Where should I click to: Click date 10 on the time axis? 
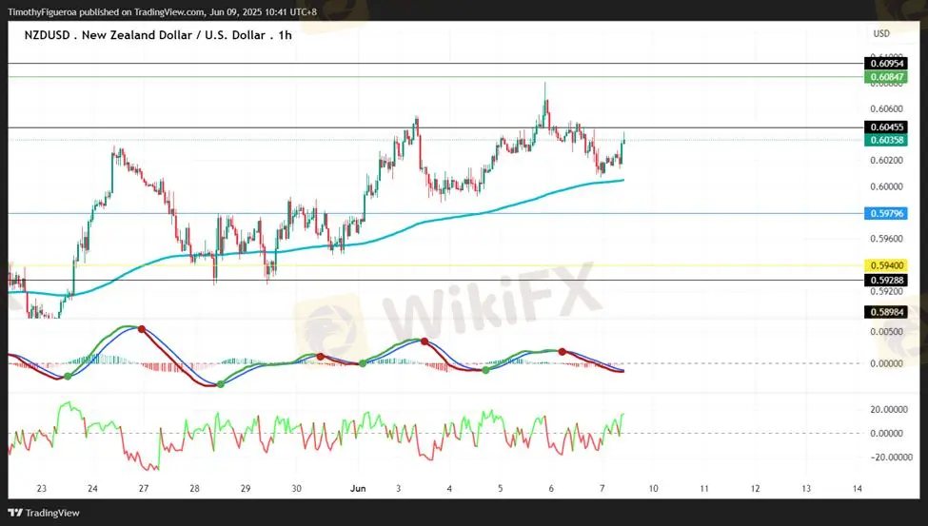point(652,488)
